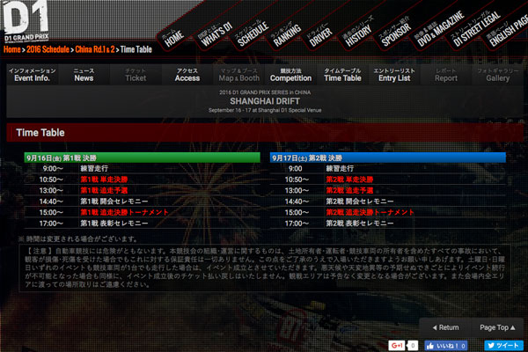Switch to the Event Info. tab

tap(31, 74)
